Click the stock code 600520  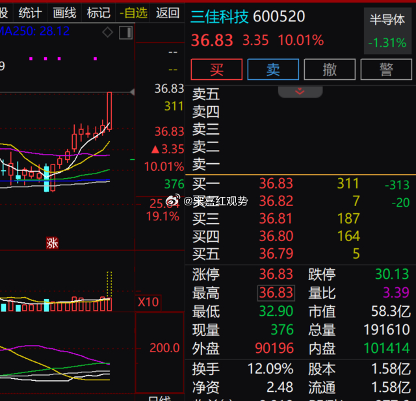coord(279,16)
